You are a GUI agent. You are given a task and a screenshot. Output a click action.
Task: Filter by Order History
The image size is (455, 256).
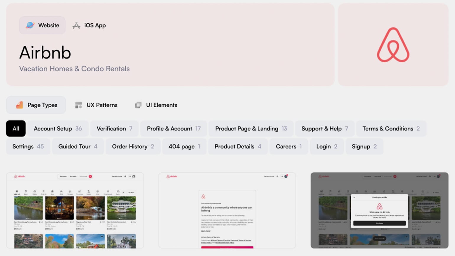(x=133, y=146)
